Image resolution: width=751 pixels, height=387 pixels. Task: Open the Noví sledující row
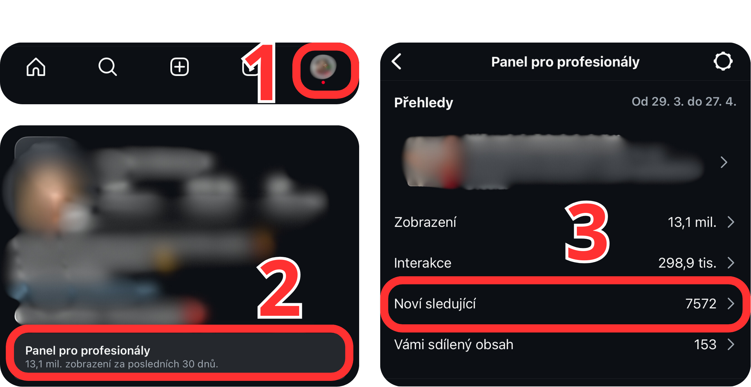[565, 304]
